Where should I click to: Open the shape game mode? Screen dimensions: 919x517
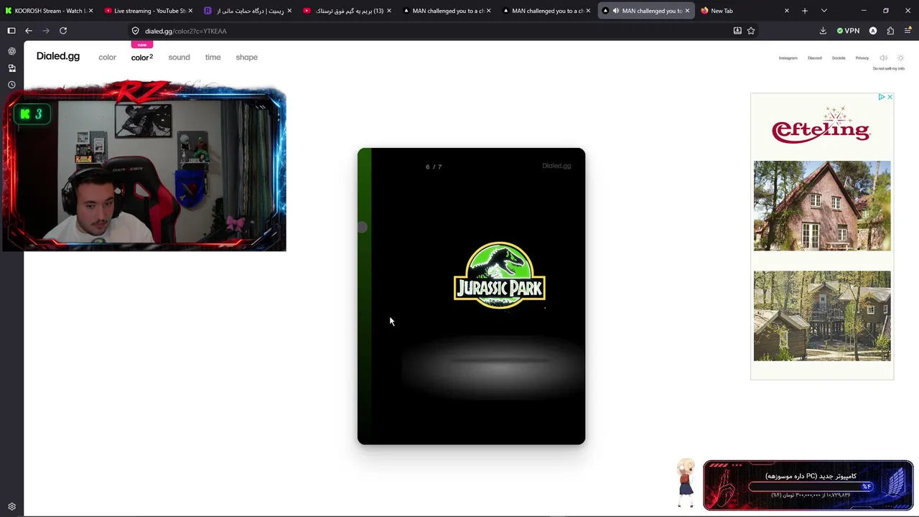tap(246, 57)
